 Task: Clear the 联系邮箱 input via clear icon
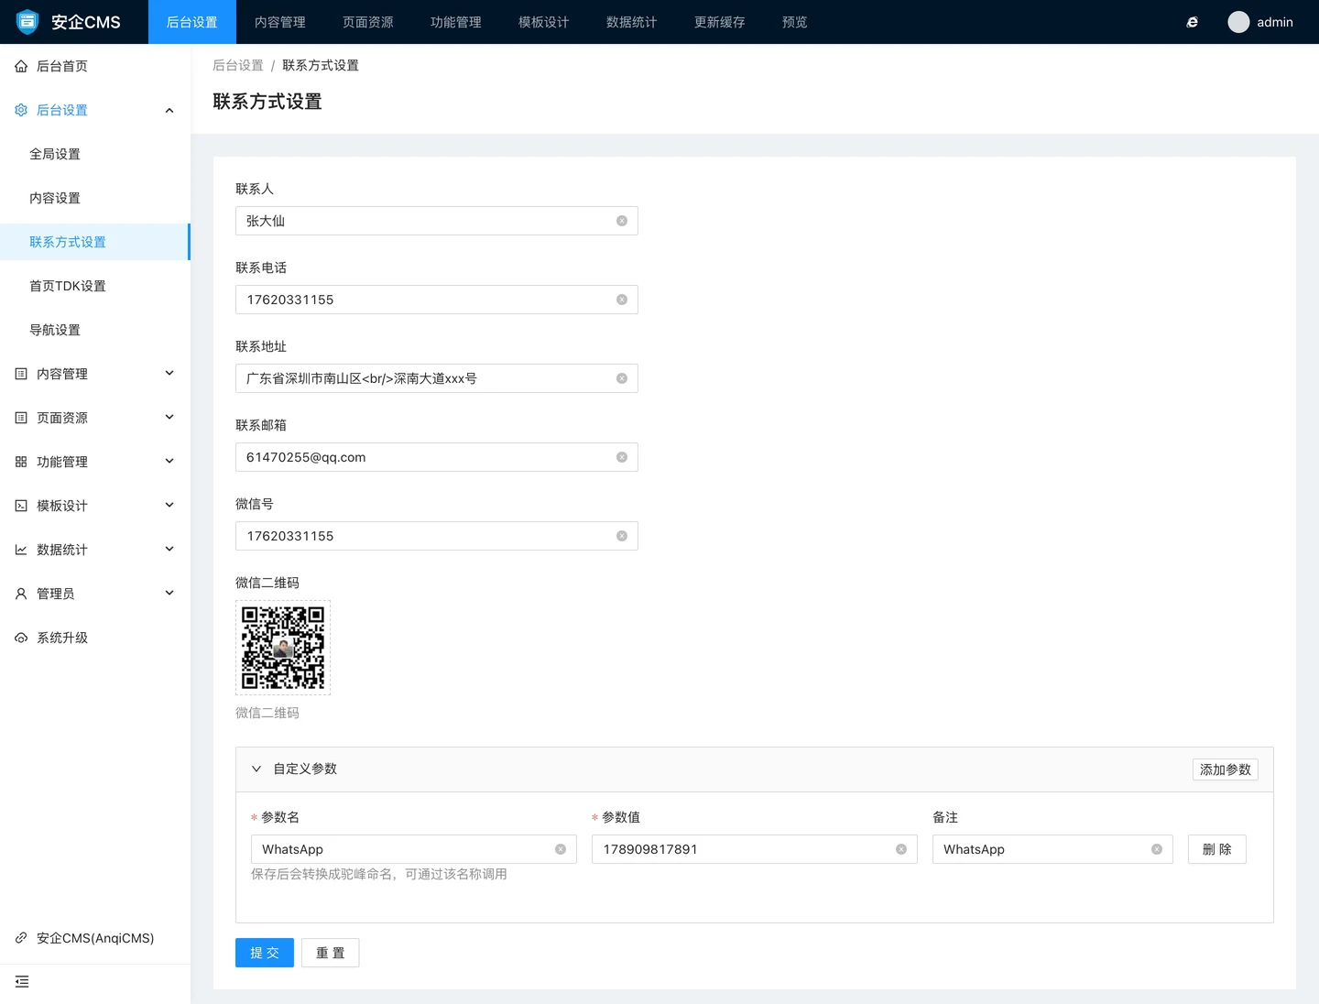coord(622,457)
